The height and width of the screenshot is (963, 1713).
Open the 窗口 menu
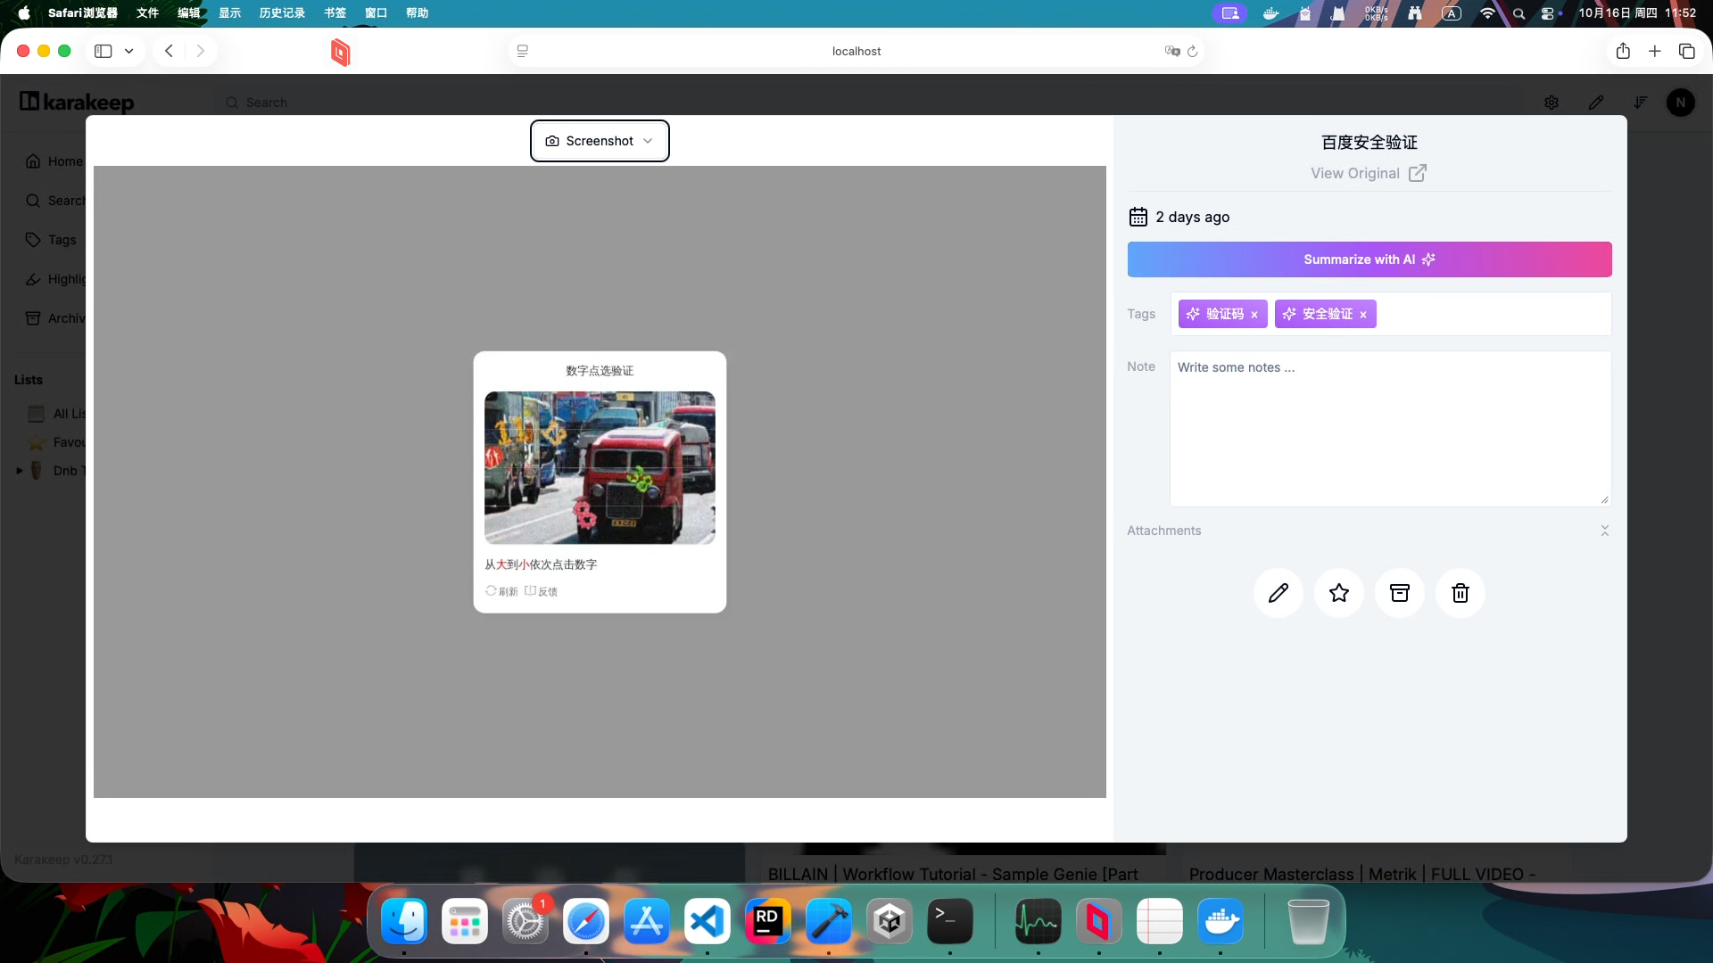tap(376, 12)
